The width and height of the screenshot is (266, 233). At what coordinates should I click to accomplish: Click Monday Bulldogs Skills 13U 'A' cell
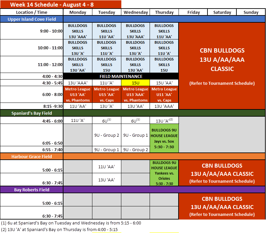click(78, 48)
